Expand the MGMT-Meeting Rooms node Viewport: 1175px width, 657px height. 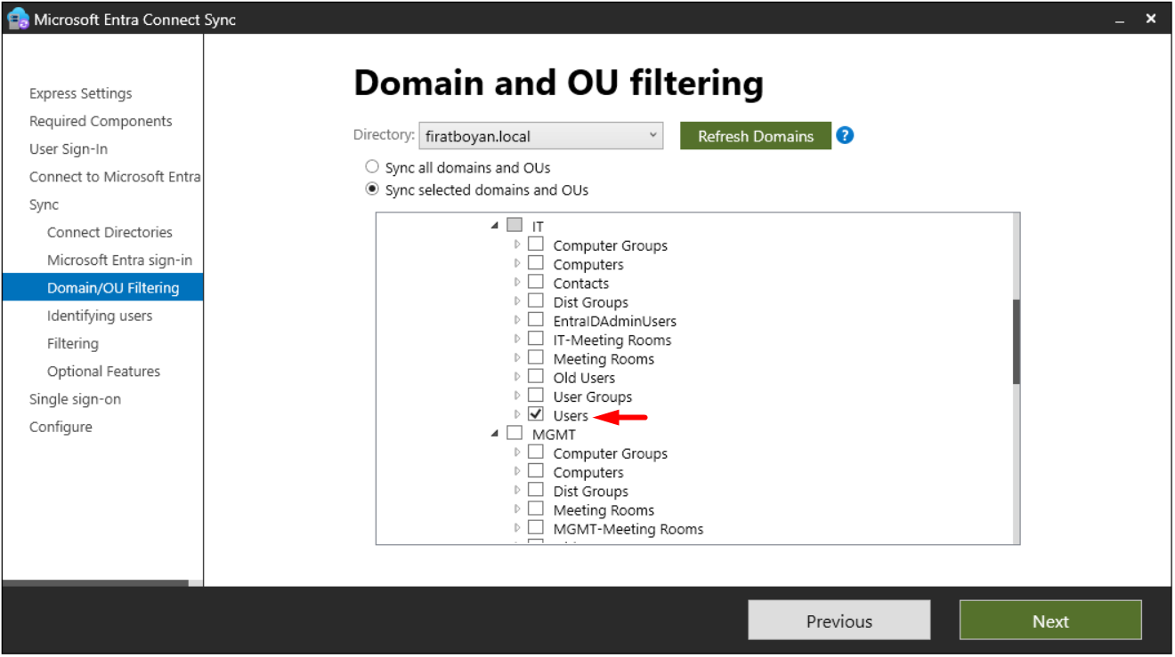517,528
